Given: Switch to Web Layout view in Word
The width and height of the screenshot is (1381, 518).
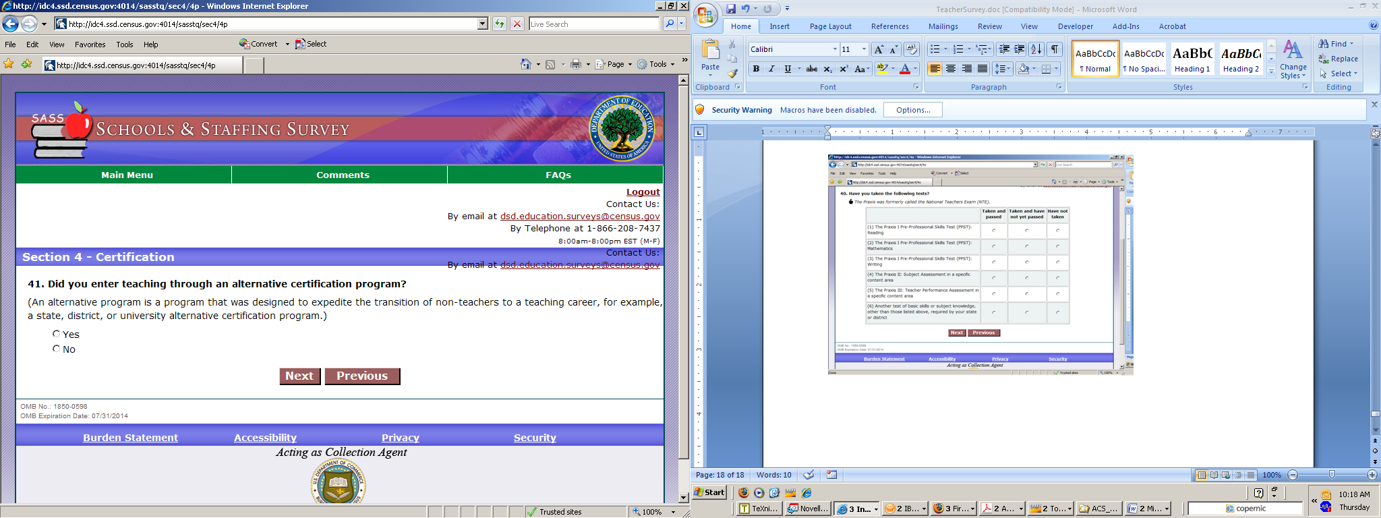Looking at the screenshot, I should (1226, 475).
